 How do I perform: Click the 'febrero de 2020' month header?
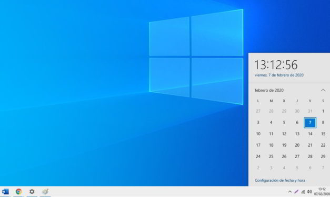(269, 90)
